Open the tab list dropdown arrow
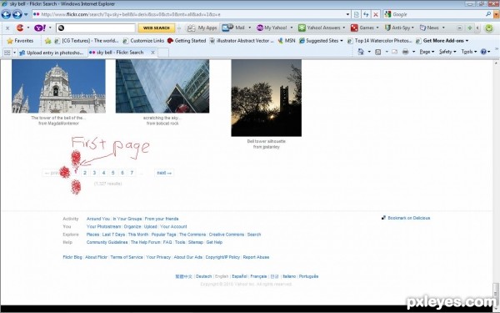Viewport: 500px width, 313px height. point(14,53)
